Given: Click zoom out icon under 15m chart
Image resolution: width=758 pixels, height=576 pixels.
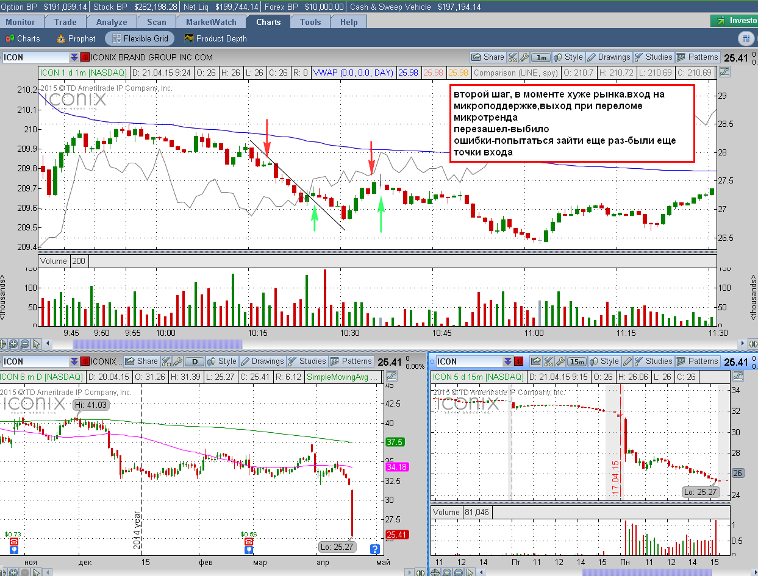Looking at the screenshot, I should pyautogui.click(x=458, y=572).
